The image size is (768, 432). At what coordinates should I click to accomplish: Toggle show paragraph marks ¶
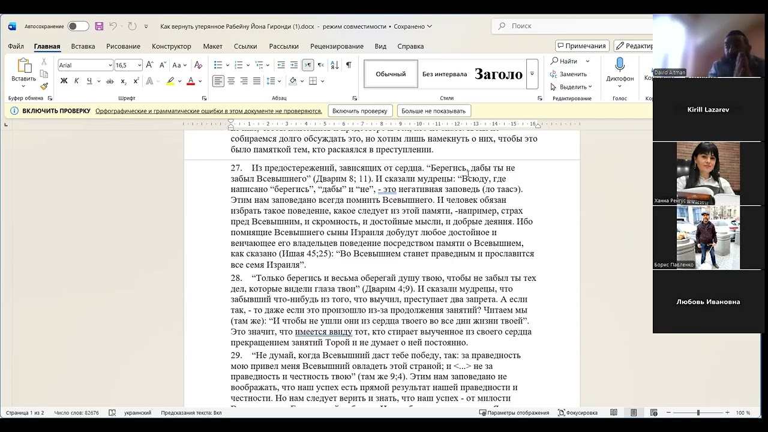[349, 65]
